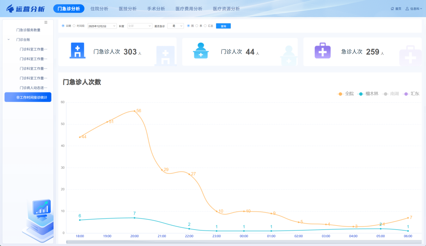Viewport: 426px width, 246px height.
Task: Click the blue hospital icon beside 门急诊人次
Action: pyautogui.click(x=78, y=51)
